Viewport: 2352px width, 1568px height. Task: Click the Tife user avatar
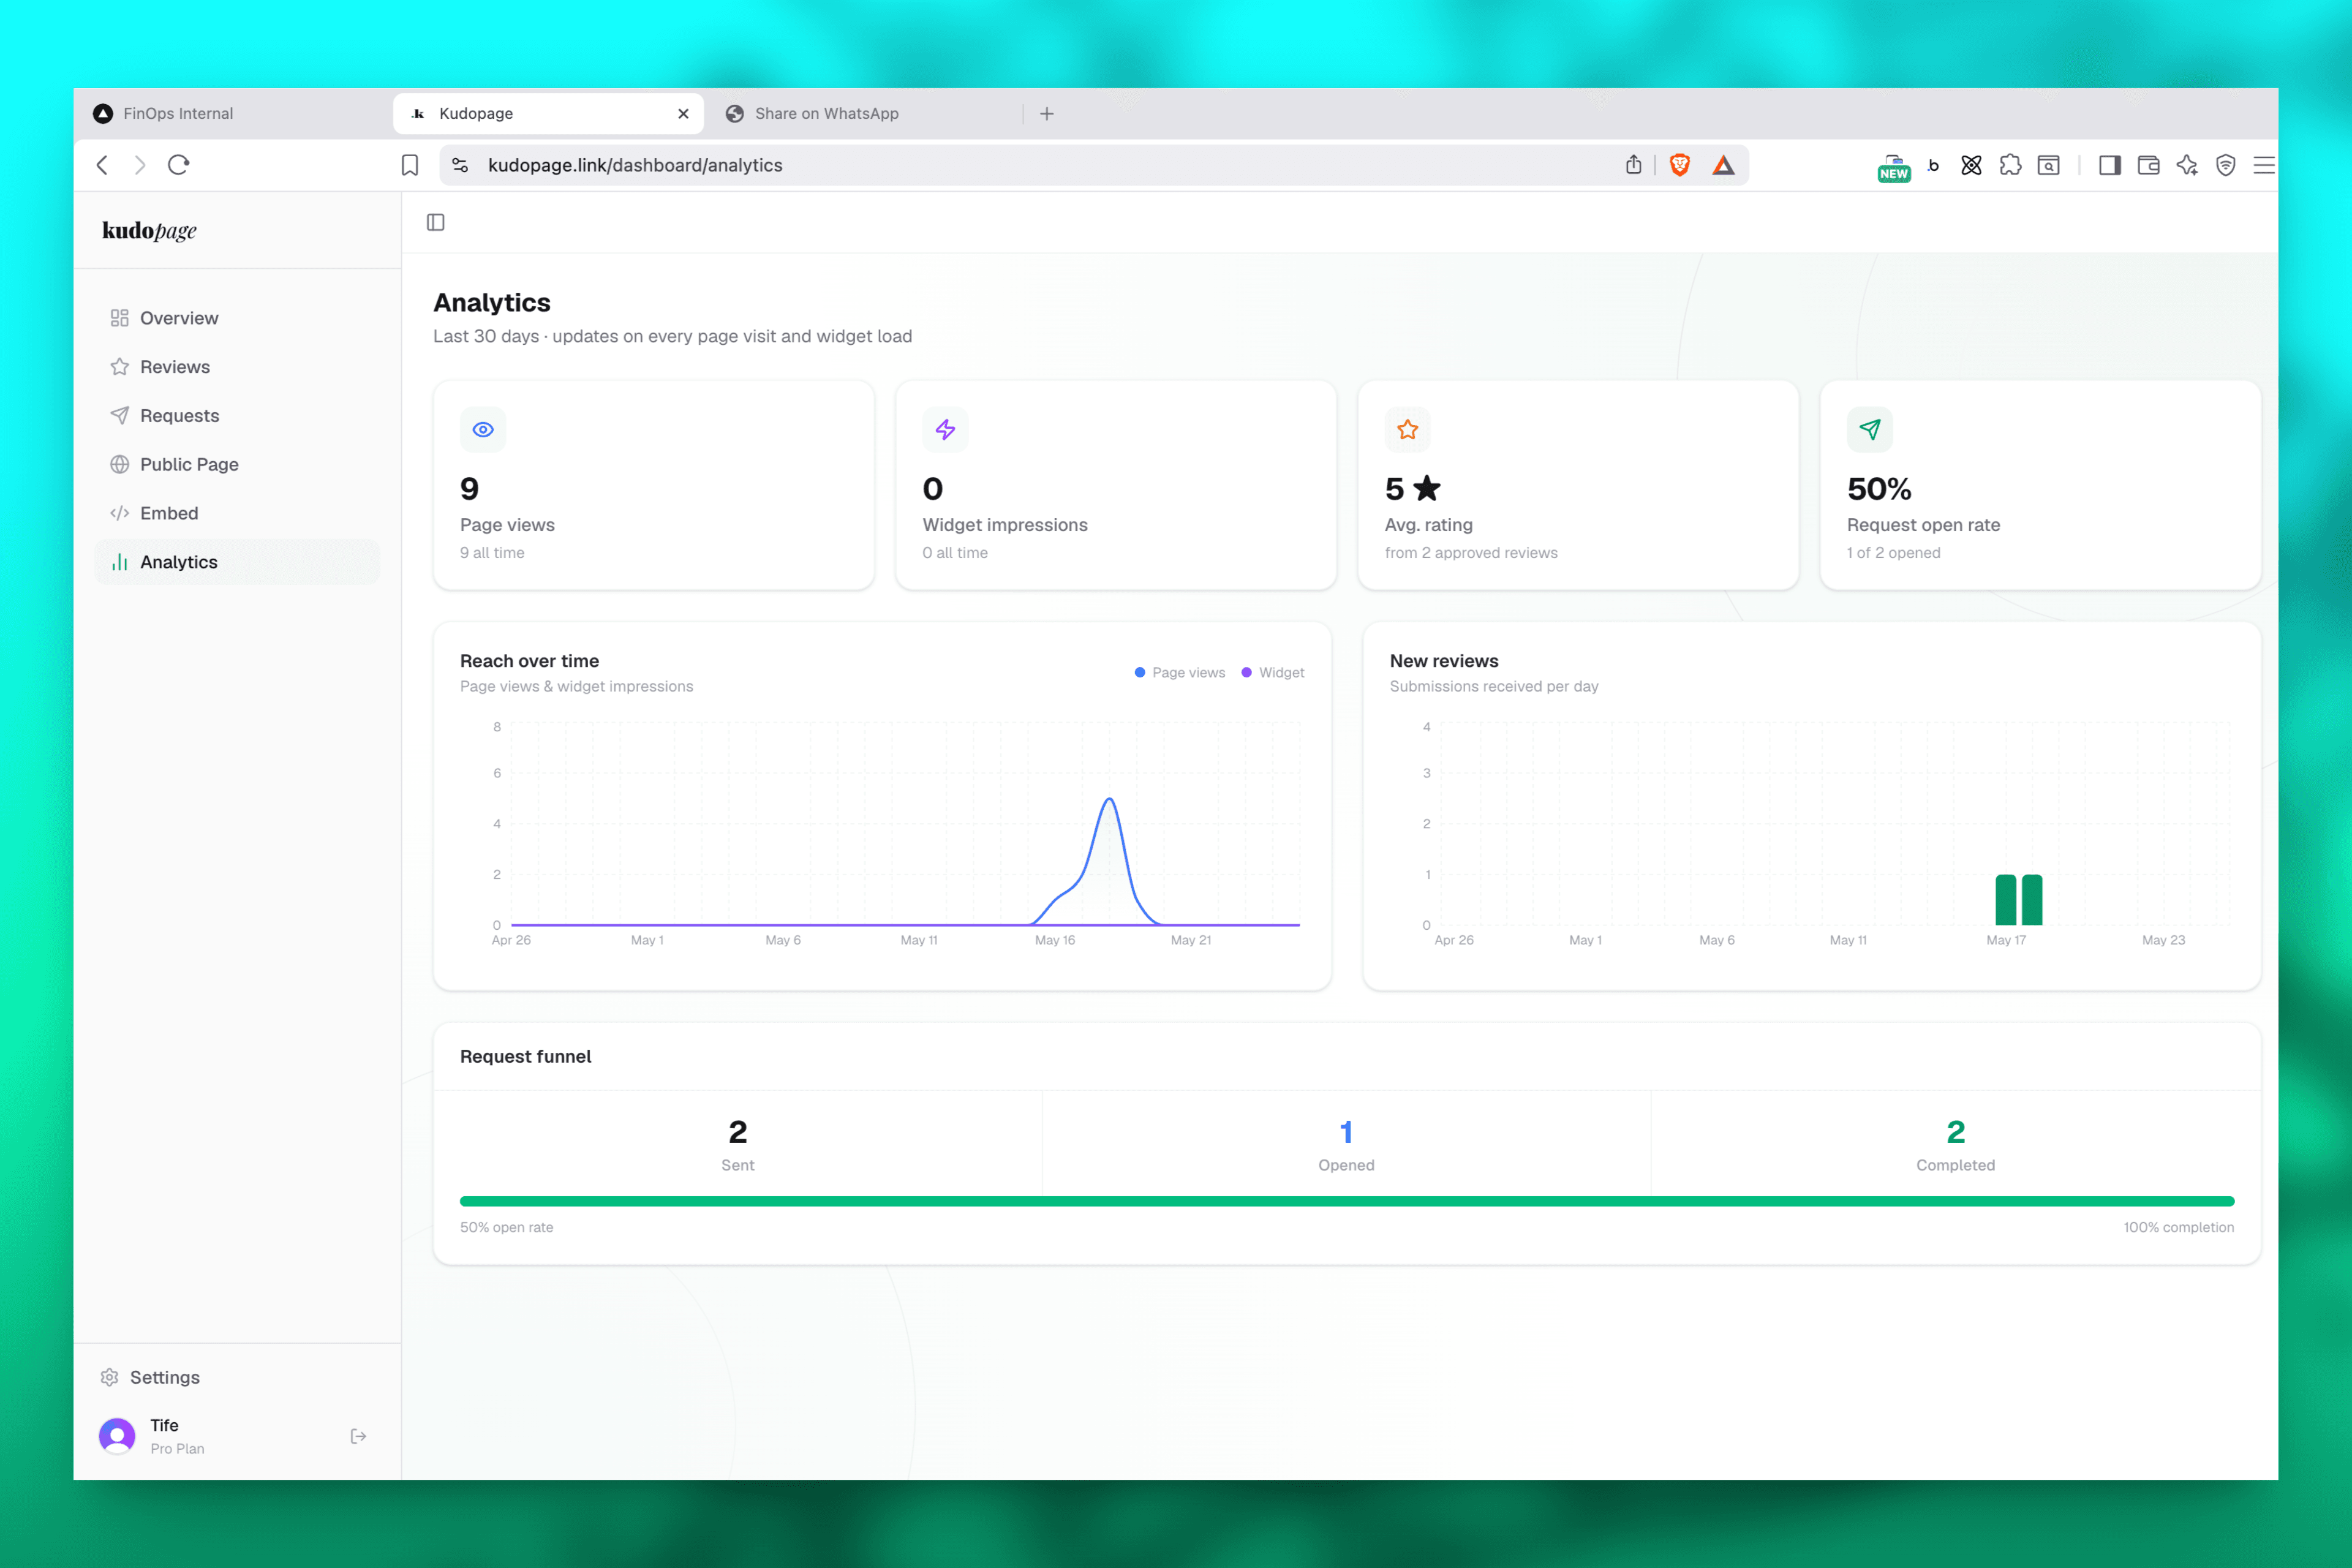(117, 1436)
